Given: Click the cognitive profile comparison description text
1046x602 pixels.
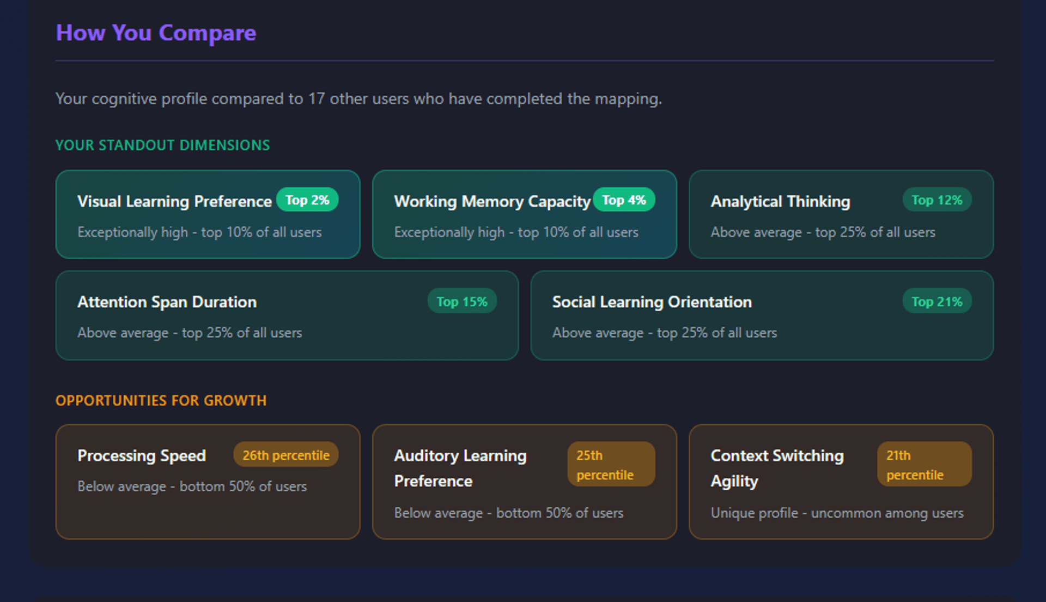Looking at the screenshot, I should [358, 99].
